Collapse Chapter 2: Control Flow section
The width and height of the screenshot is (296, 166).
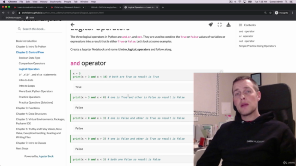point(30,52)
